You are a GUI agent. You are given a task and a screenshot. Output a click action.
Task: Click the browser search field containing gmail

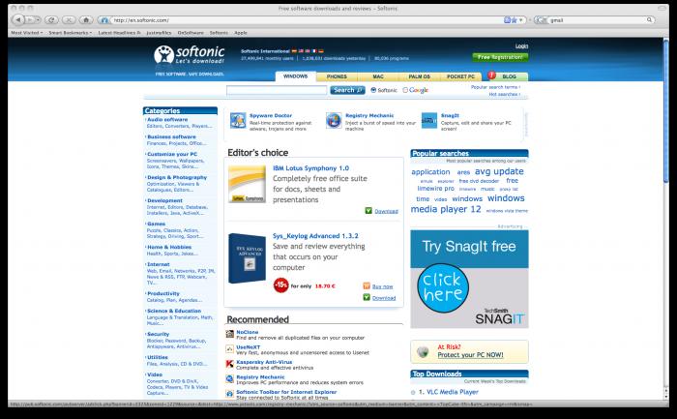click(x=597, y=20)
